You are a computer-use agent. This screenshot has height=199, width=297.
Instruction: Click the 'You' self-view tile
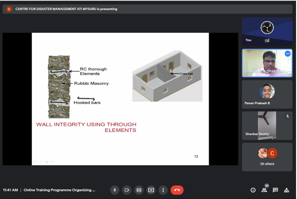pos(267,31)
